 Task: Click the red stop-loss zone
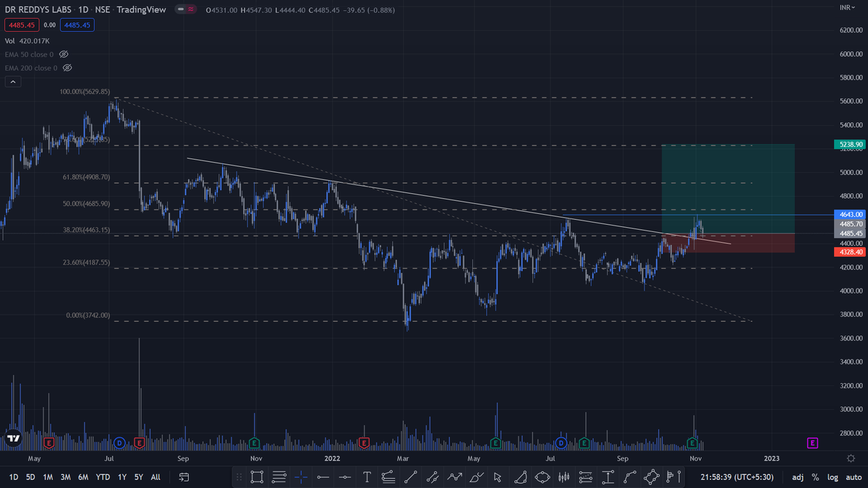pyautogui.click(x=728, y=243)
